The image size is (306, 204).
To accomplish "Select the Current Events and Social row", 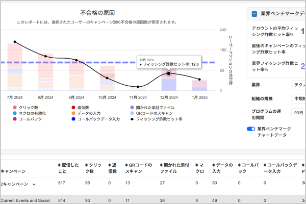I will [x=25, y=200].
